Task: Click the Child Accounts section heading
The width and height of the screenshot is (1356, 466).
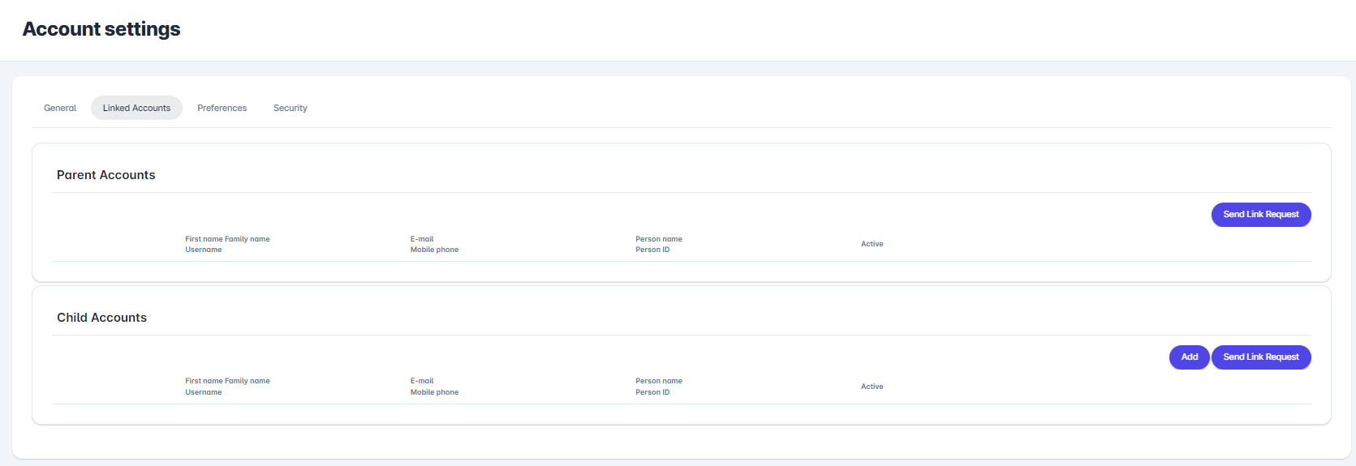Action: tap(101, 318)
